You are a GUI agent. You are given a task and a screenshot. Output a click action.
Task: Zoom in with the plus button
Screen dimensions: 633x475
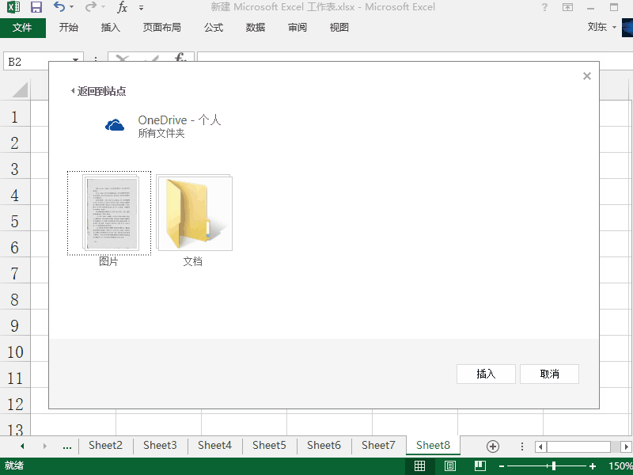593,466
